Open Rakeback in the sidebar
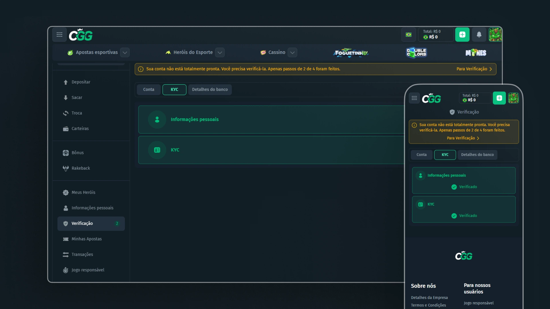Screen dimensions: 550x309 coord(80,168)
